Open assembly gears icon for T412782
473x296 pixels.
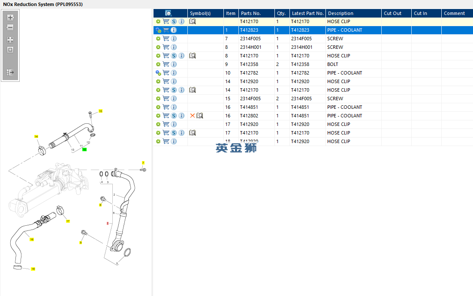pyautogui.click(x=158, y=73)
